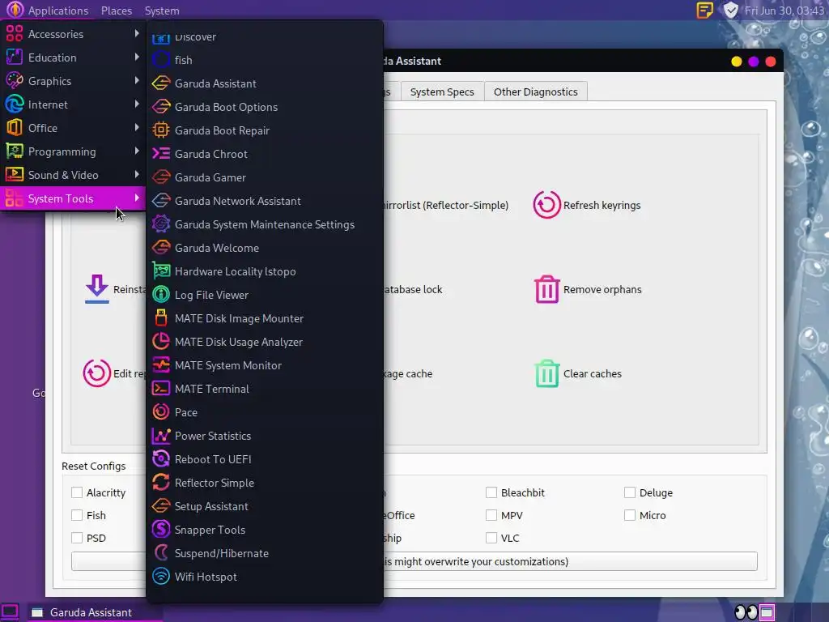
Task: Expand the Internet submenu
Action: click(x=73, y=104)
